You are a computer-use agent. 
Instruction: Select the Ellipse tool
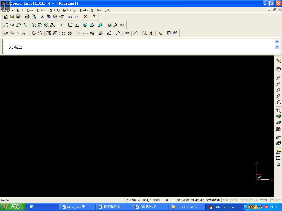click(46, 25)
